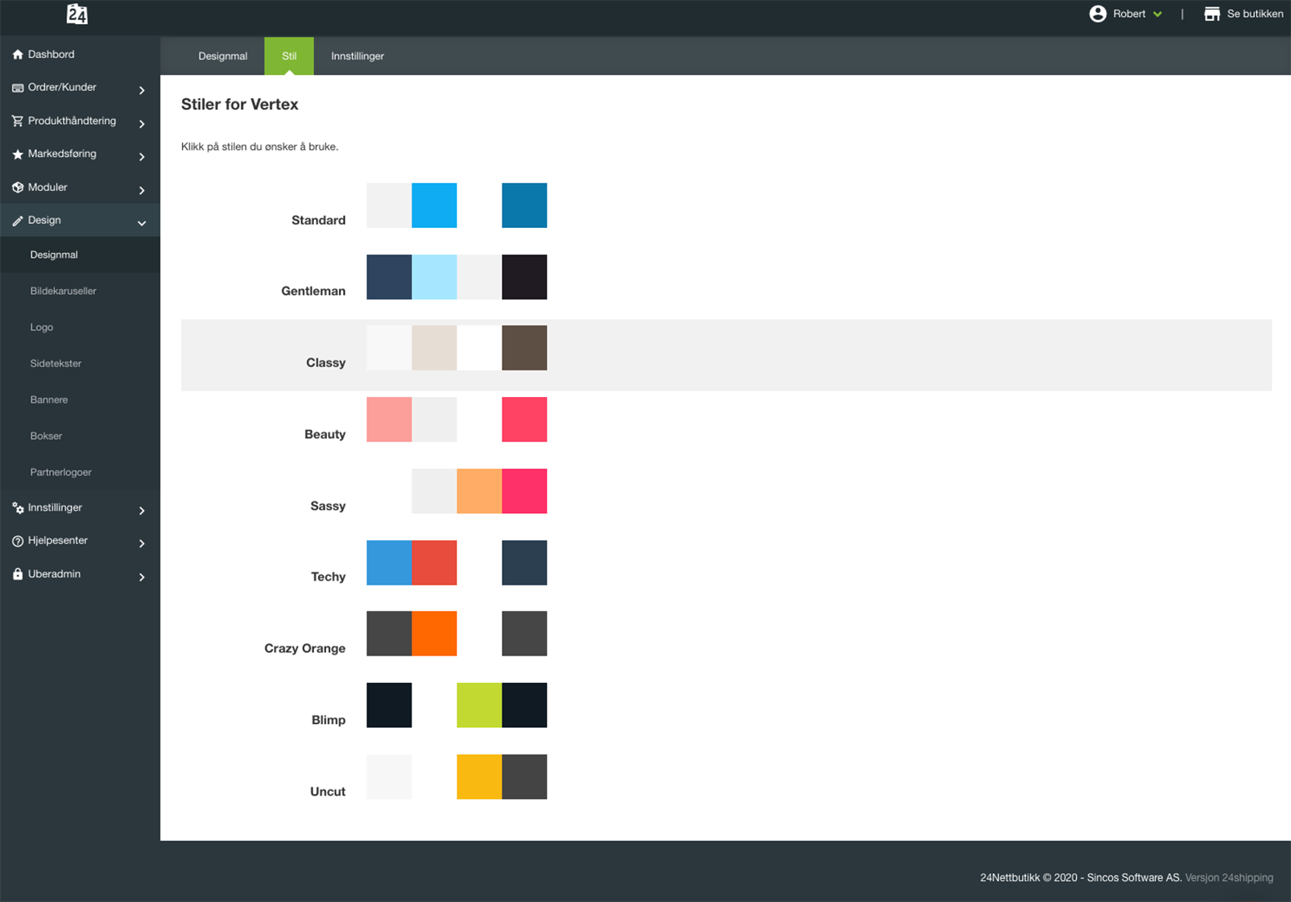This screenshot has height=902, width=1291.
Task: Click the 24Nettbutikk logo icon
Action: 77,14
